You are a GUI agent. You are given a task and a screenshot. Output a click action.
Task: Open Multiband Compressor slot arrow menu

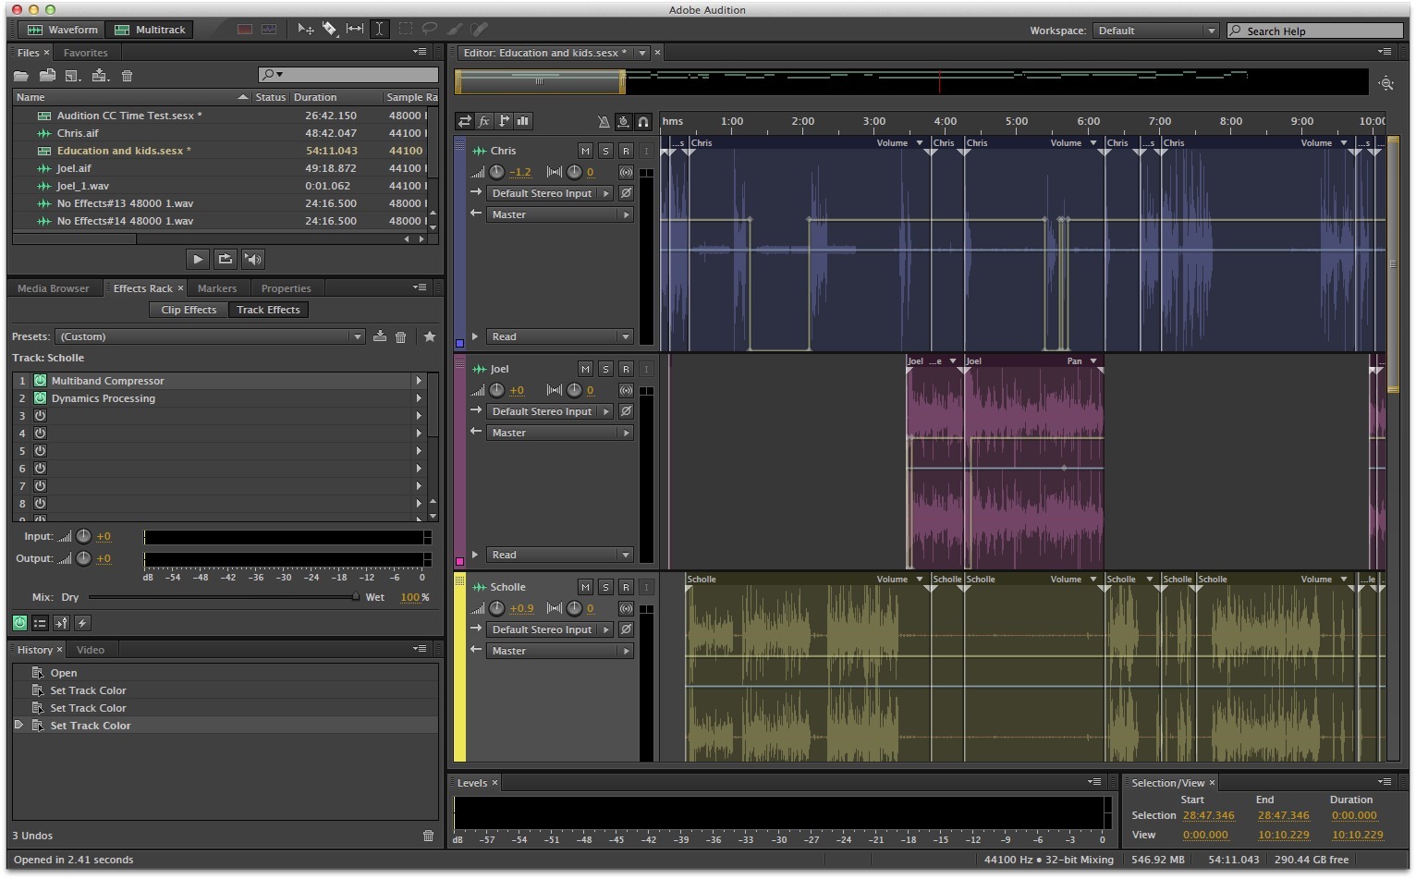pyautogui.click(x=419, y=381)
